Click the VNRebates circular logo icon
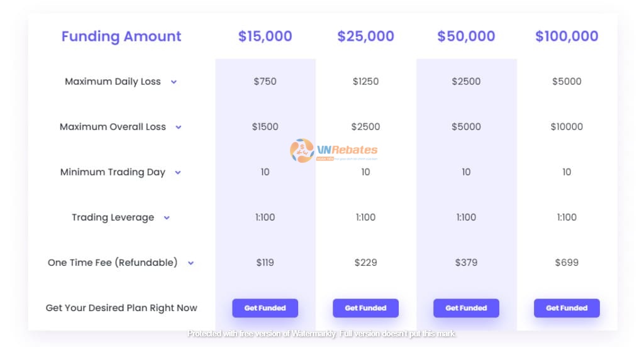Viewport: 644px width, 347px height. tap(302, 151)
